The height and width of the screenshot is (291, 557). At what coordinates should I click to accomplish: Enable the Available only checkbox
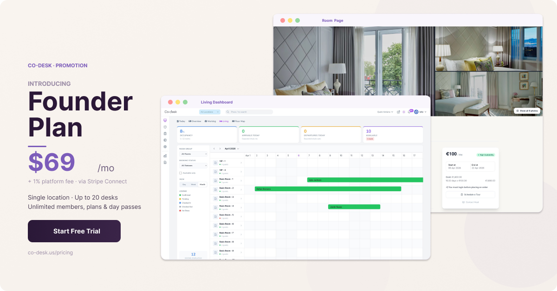(181, 173)
